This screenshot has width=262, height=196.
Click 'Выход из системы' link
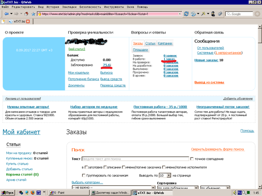point(209,83)
